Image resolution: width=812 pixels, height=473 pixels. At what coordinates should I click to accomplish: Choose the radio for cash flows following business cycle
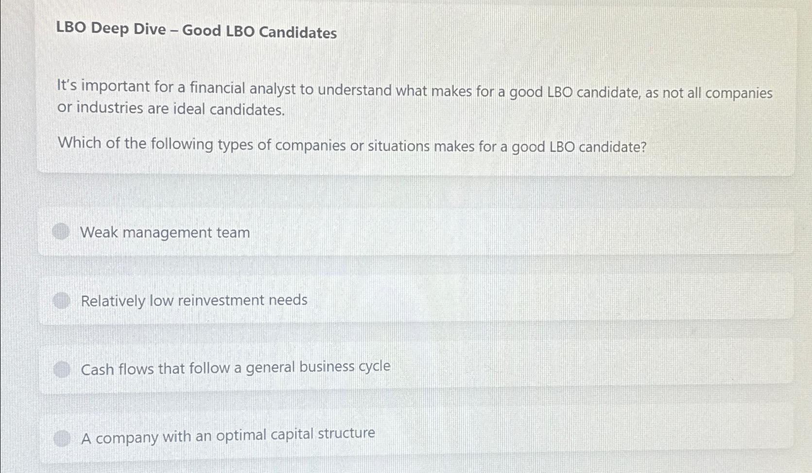click(62, 370)
